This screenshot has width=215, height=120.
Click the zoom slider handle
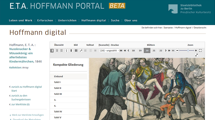[x=188, y=51]
